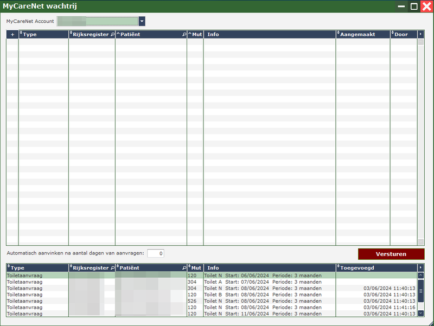Click Mut value 304 in Toilet A row
Viewport: 434px width, 326px height.
[x=192, y=282]
